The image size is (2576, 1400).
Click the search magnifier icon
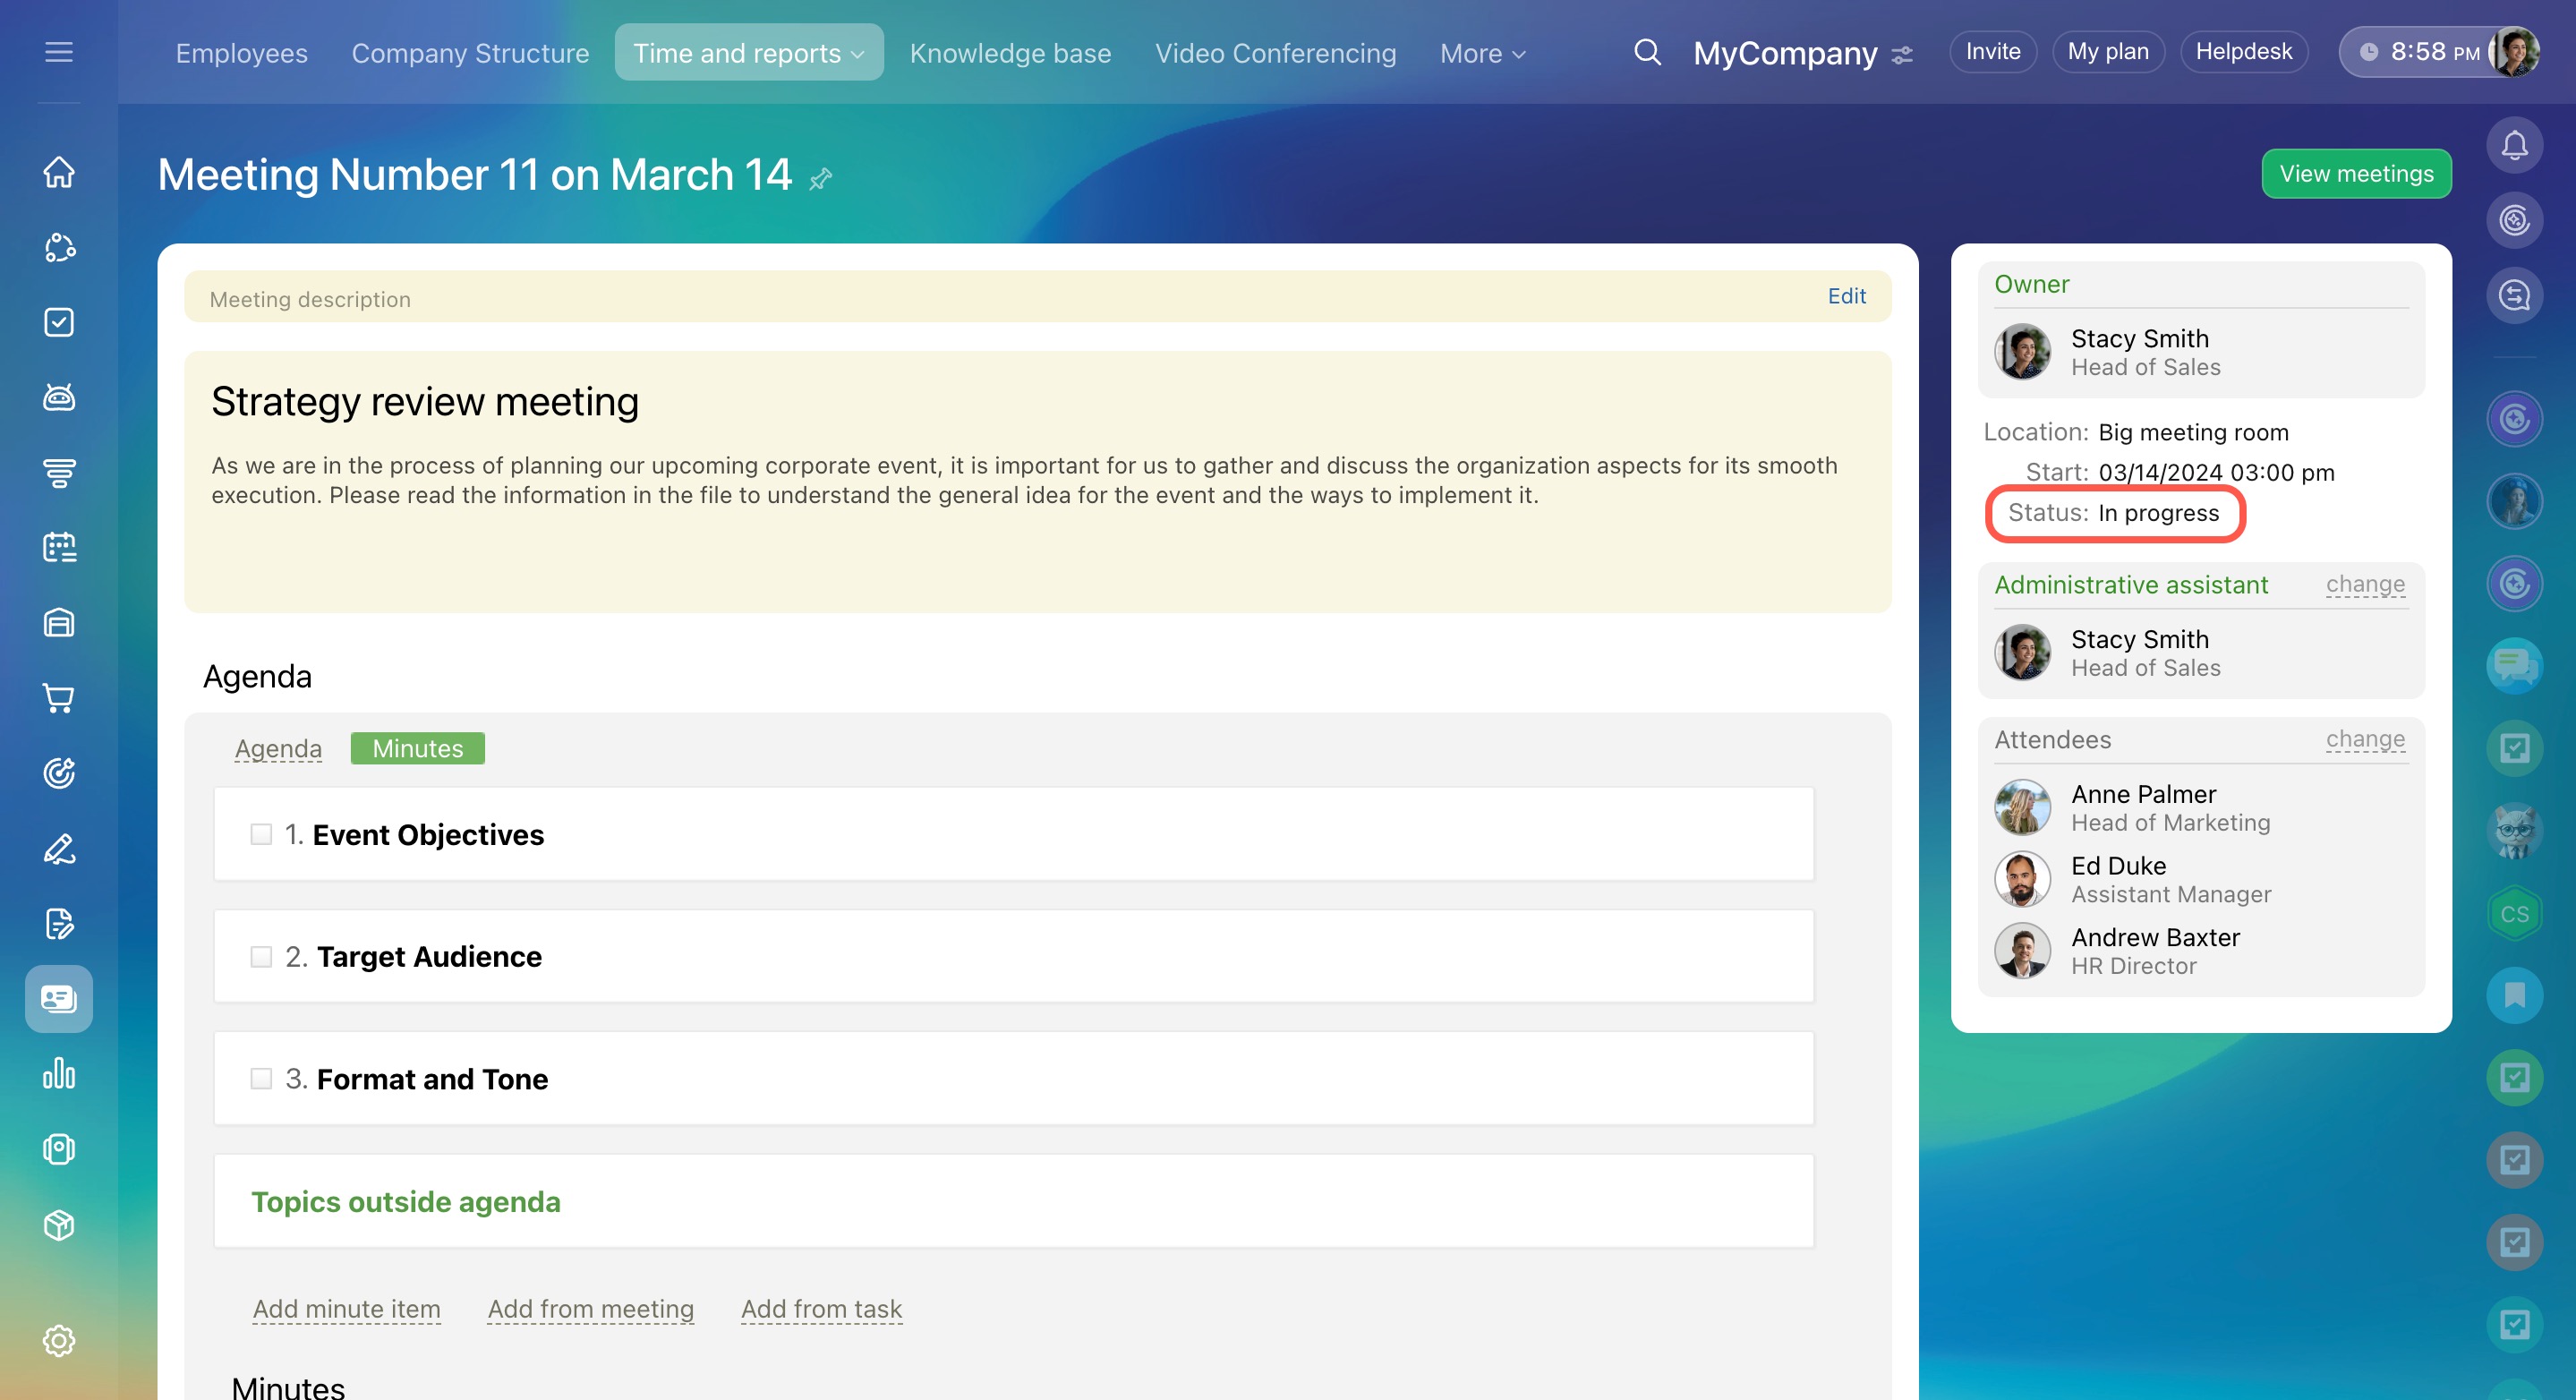coord(1647,52)
